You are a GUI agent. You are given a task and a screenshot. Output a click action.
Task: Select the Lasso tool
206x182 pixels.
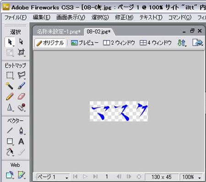click(21, 75)
